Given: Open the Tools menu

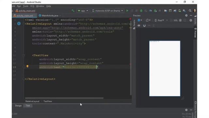Looking at the screenshot, I should 25,6.
